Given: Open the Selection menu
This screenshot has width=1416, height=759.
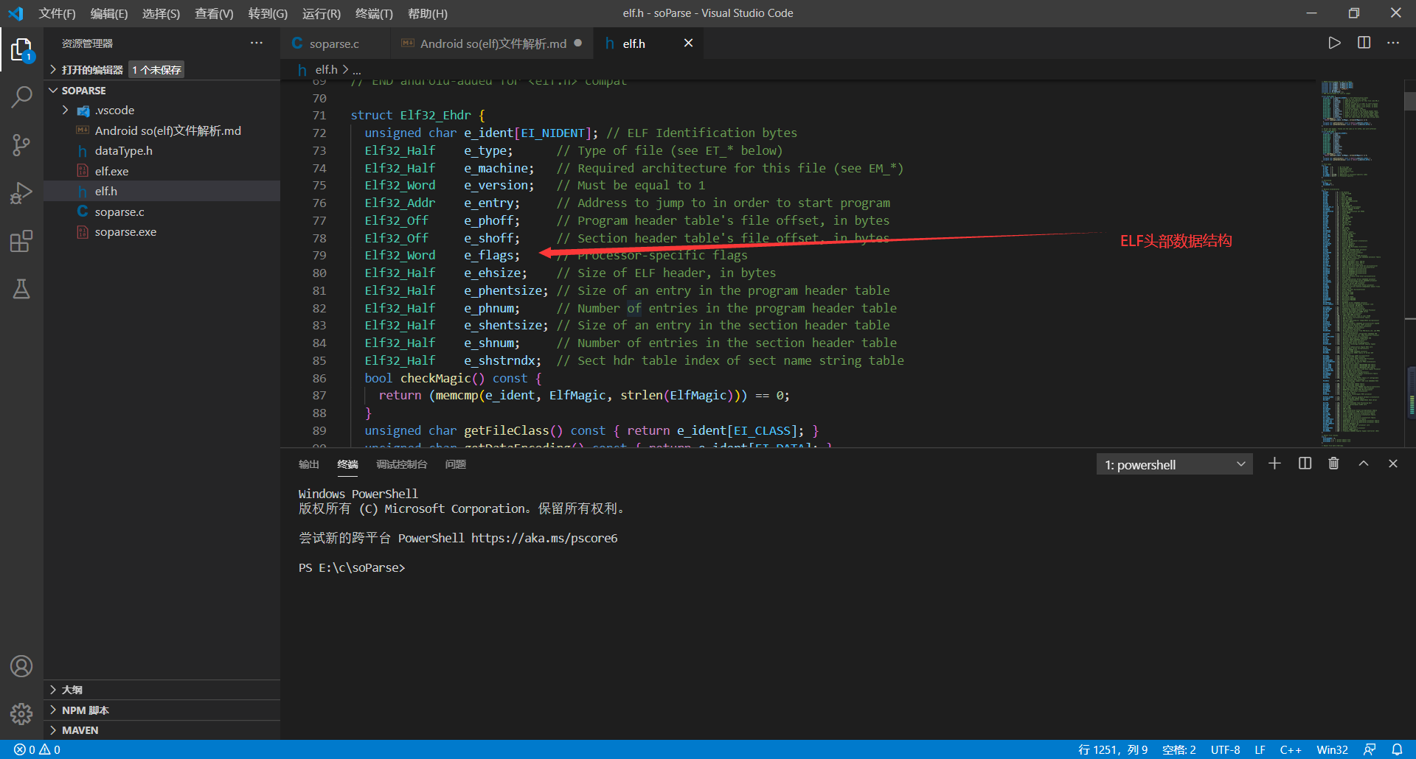Looking at the screenshot, I should (161, 13).
